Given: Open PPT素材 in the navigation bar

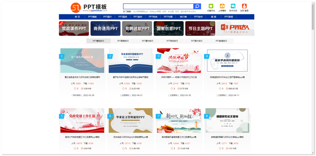Looking at the screenshot, I should [x=138, y=17].
